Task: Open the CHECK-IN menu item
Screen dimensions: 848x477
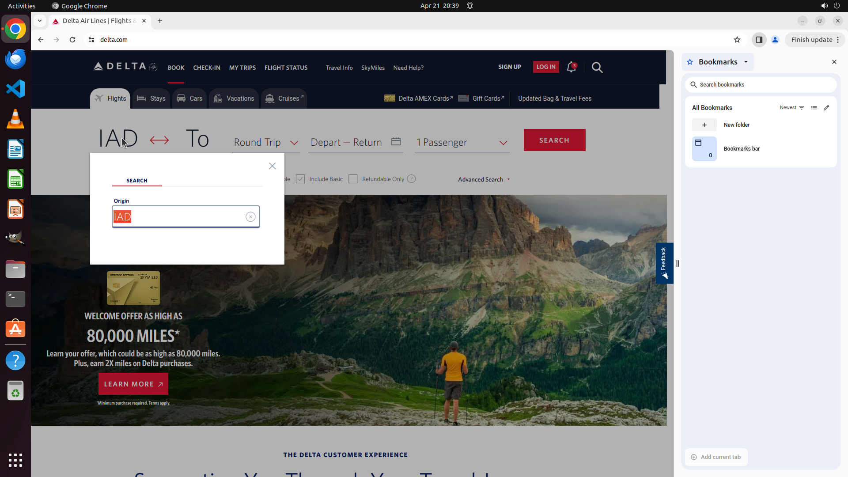Action: click(x=206, y=68)
